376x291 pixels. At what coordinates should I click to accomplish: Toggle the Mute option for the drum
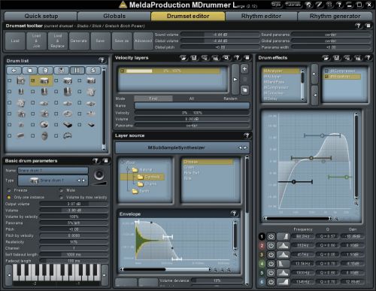coord(62,190)
